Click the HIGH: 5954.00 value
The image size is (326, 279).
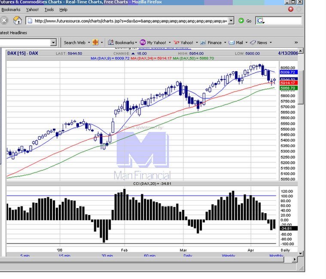pos(191,53)
